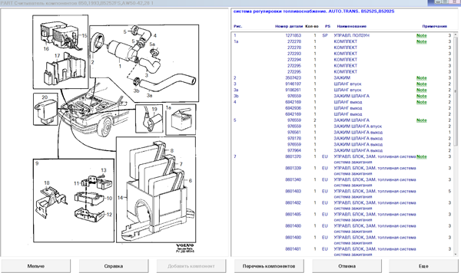Click kit box item 1a in diagram

coord(181,120)
